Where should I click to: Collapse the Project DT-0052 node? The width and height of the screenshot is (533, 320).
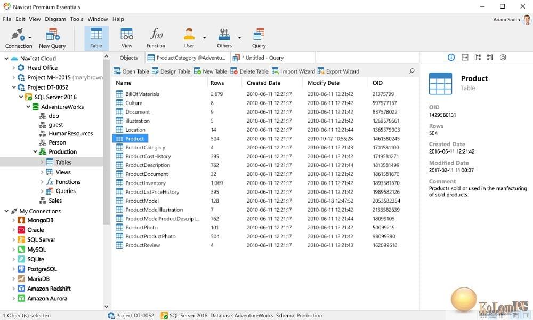point(14,87)
